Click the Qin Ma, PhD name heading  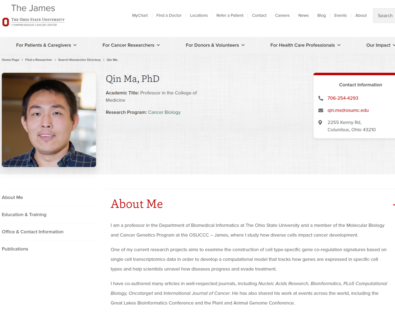pyautogui.click(x=132, y=79)
